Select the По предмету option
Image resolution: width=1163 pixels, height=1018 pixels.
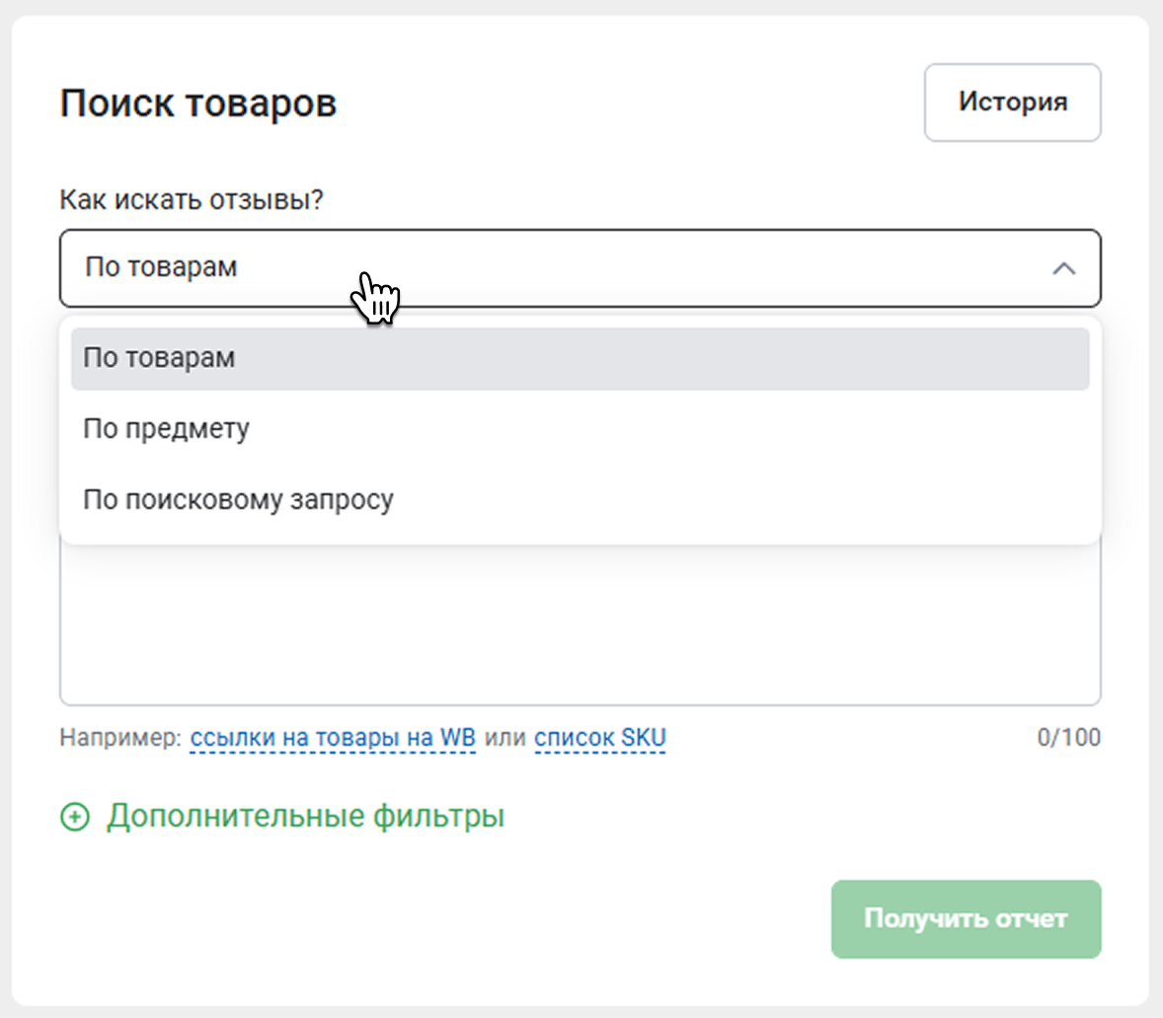(166, 429)
